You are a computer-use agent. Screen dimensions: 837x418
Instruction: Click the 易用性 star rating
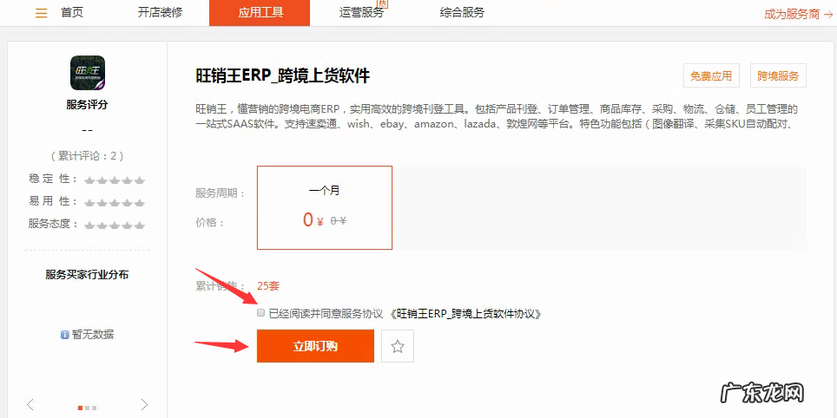pos(115,202)
